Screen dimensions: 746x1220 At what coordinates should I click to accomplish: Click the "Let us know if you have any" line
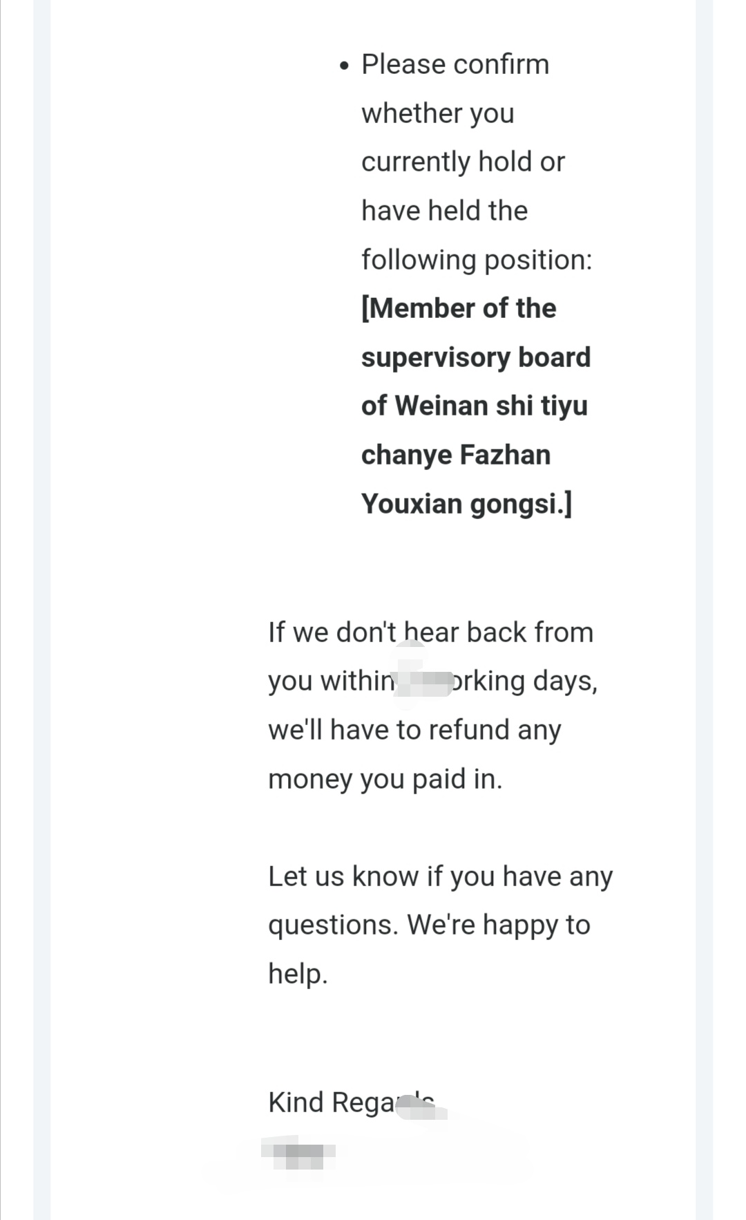click(440, 876)
